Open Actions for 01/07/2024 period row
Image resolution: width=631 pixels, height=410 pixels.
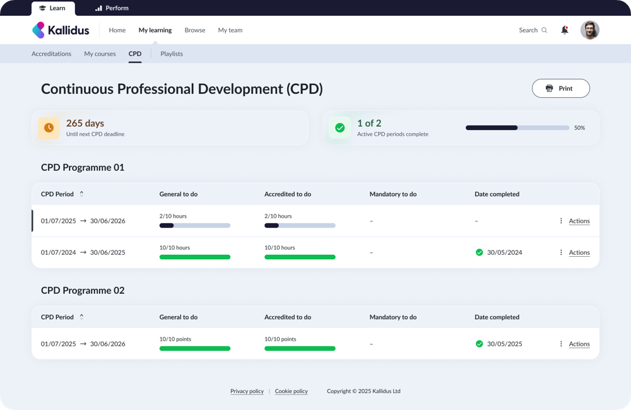[579, 252]
